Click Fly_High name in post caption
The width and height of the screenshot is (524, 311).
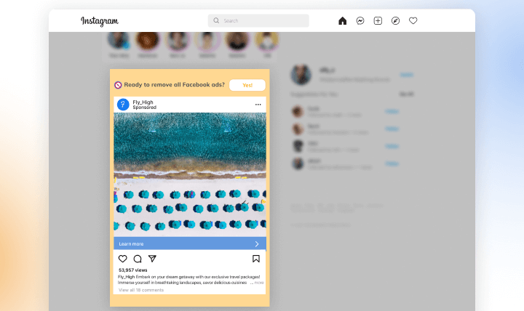click(x=127, y=277)
